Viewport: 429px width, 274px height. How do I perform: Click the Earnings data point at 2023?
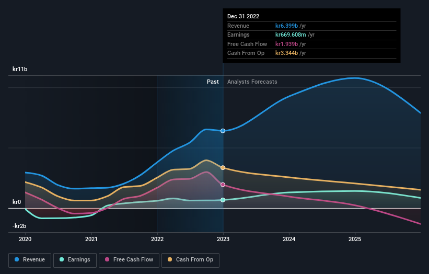(x=223, y=200)
